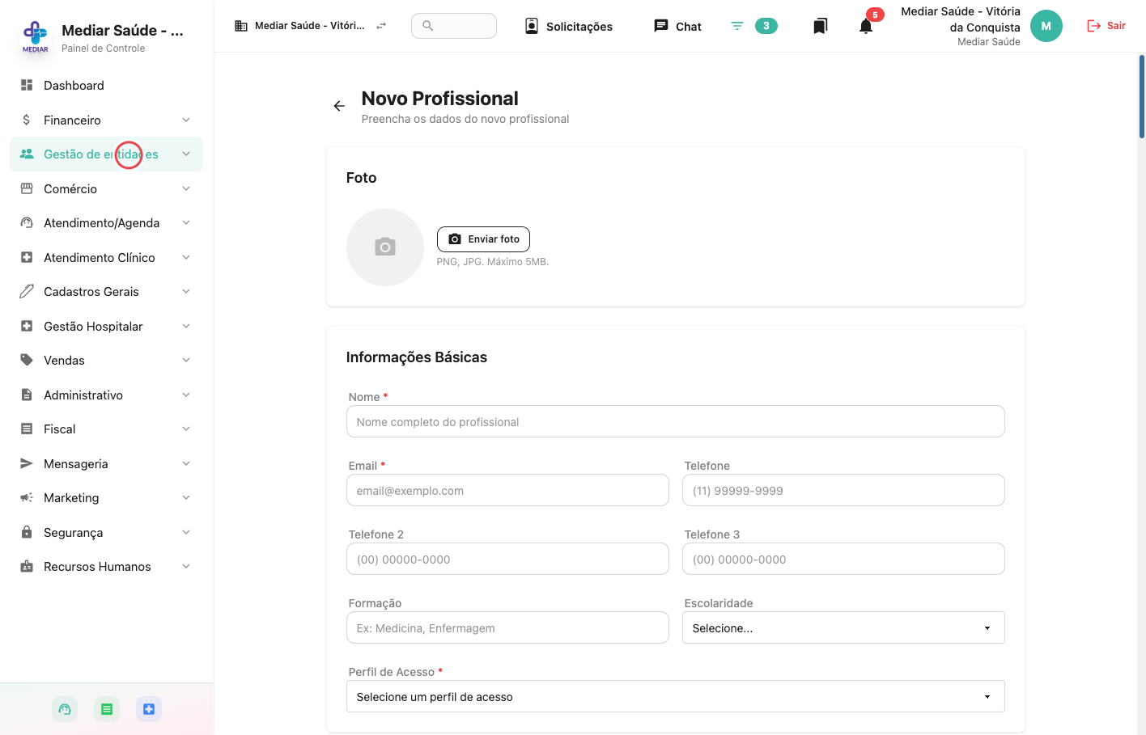Click the green list icon at sidebar bottom

(107, 709)
